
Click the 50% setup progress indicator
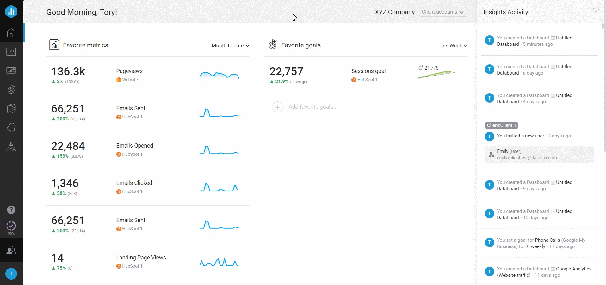11,227
